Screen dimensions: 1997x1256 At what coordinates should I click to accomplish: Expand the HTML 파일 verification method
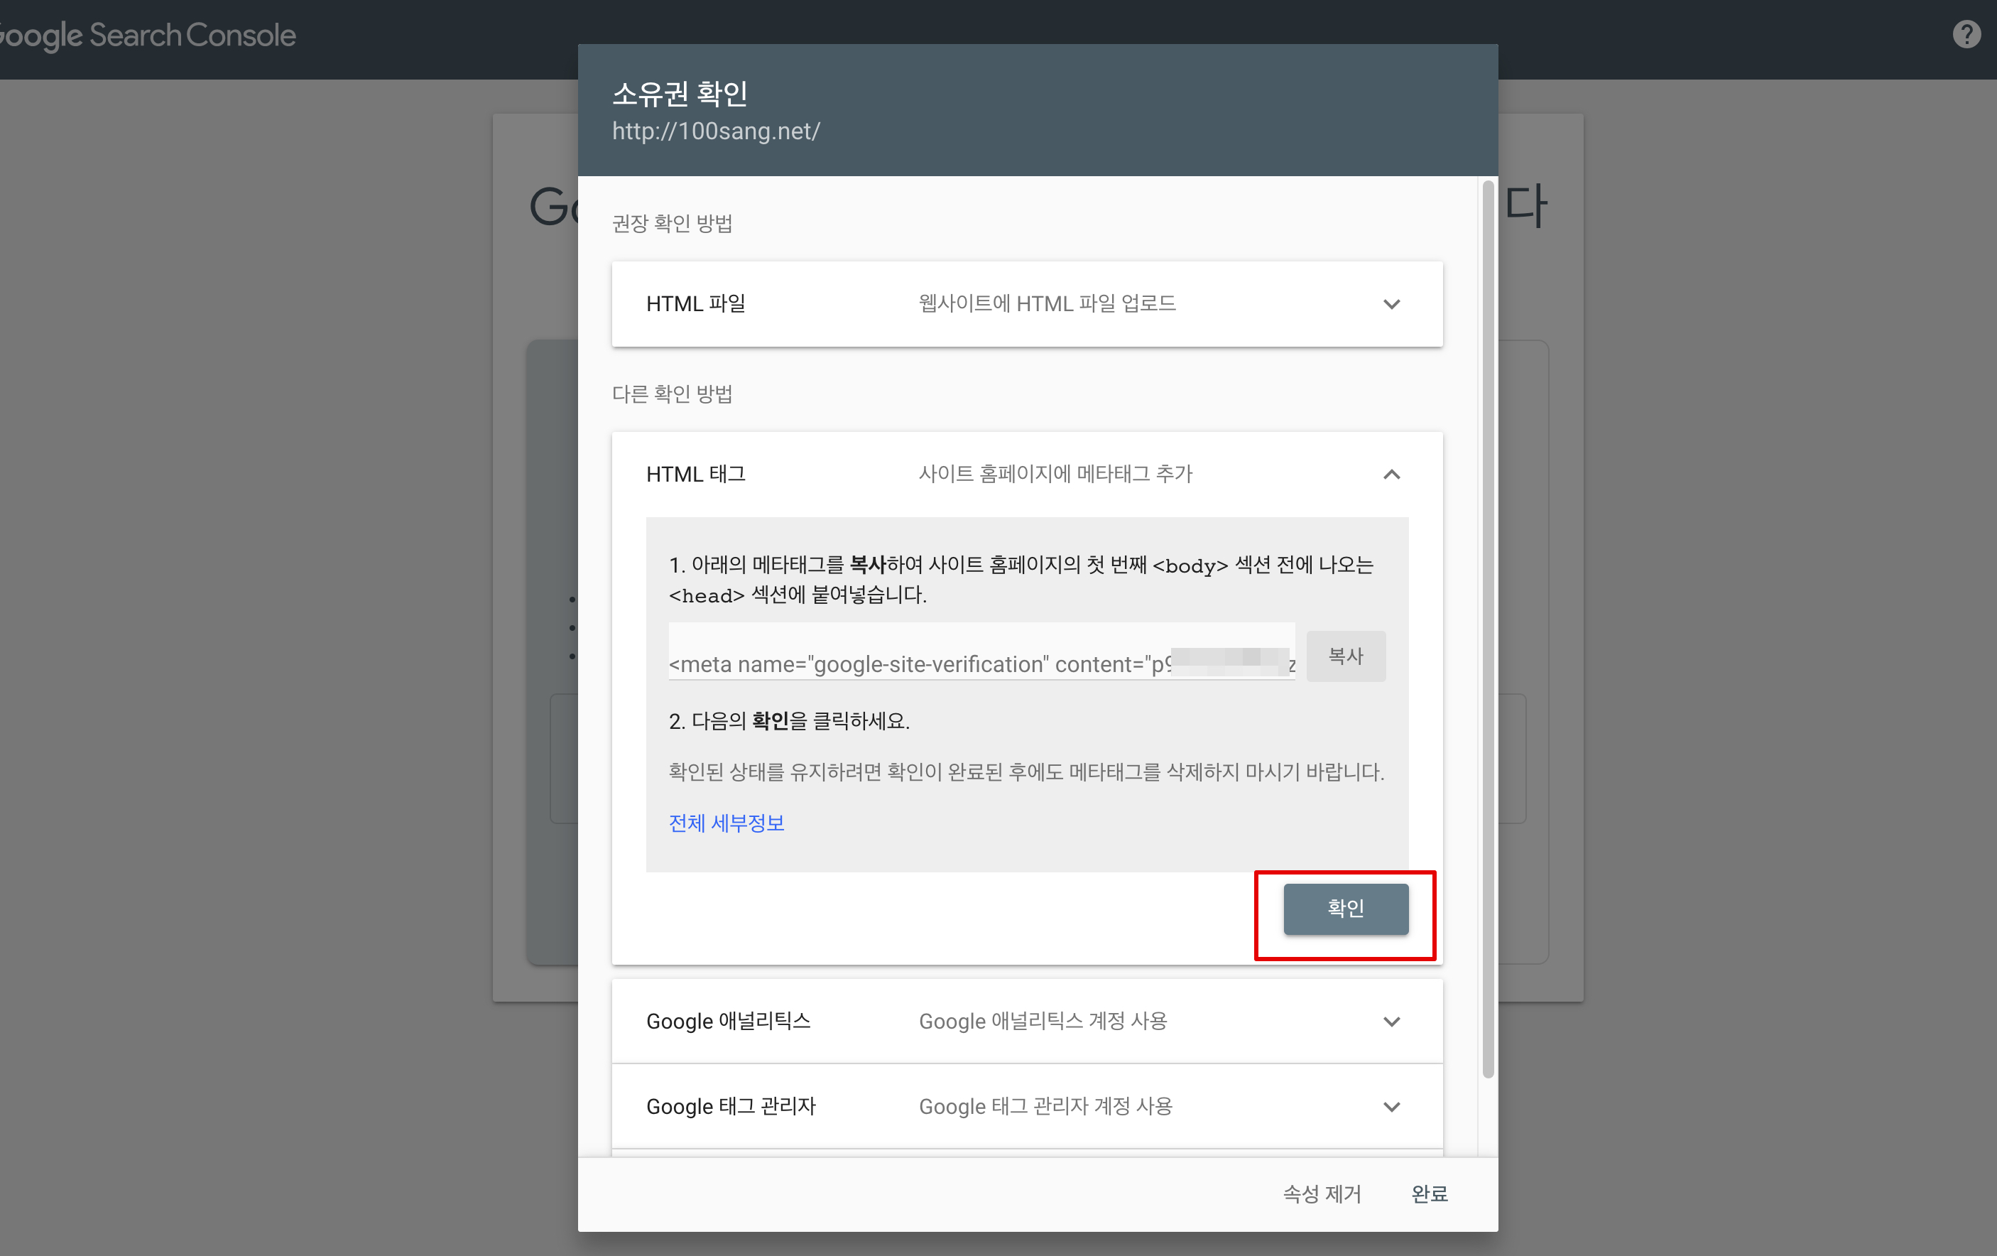click(x=1027, y=303)
